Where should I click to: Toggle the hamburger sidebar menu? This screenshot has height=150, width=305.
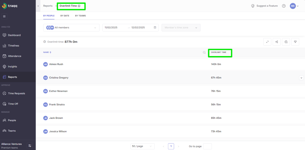coord(4,16)
